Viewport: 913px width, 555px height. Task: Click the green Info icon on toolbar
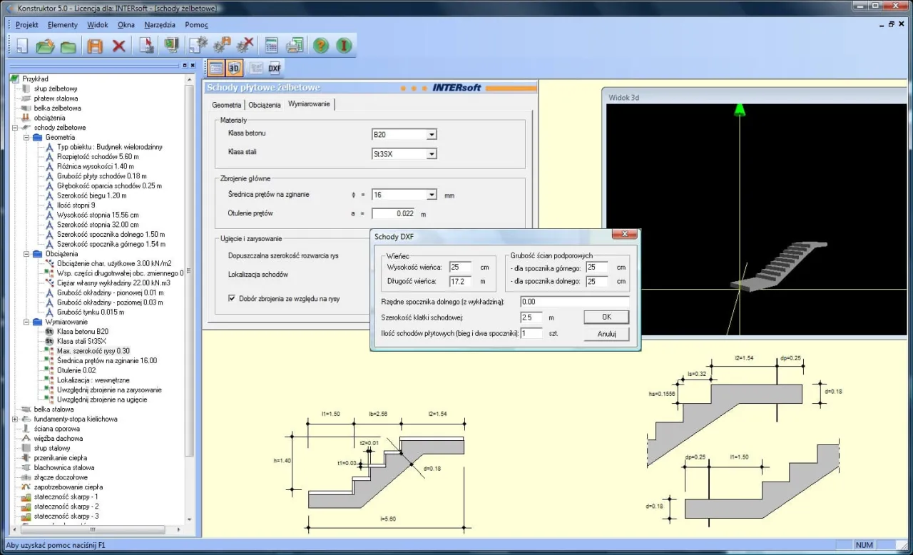click(x=344, y=45)
